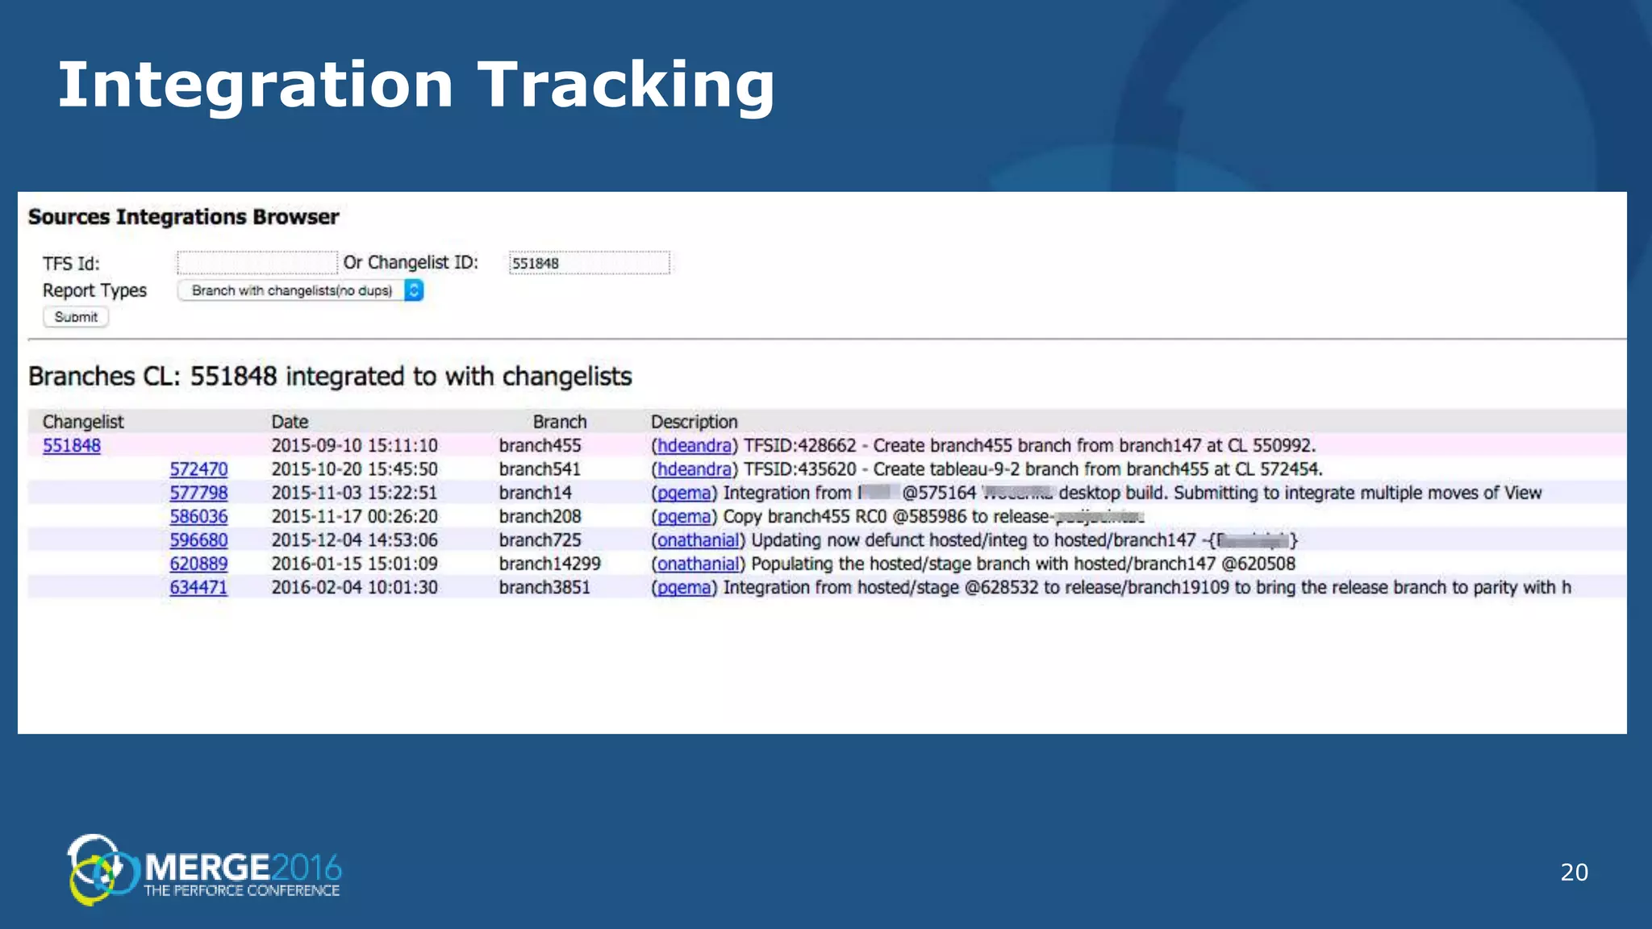Select date 2015-11-17 00:26:20
The width and height of the screenshot is (1652, 929).
[355, 516]
